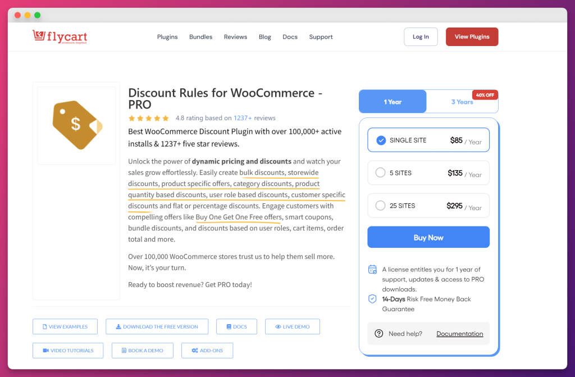This screenshot has width=575, height=377.
Task: Open the Bundles menu
Action: 200,37
